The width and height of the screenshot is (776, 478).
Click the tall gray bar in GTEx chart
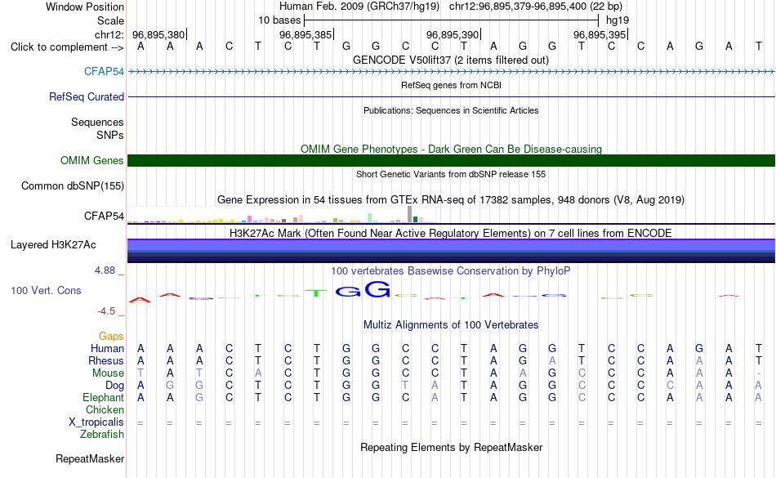coord(410,214)
